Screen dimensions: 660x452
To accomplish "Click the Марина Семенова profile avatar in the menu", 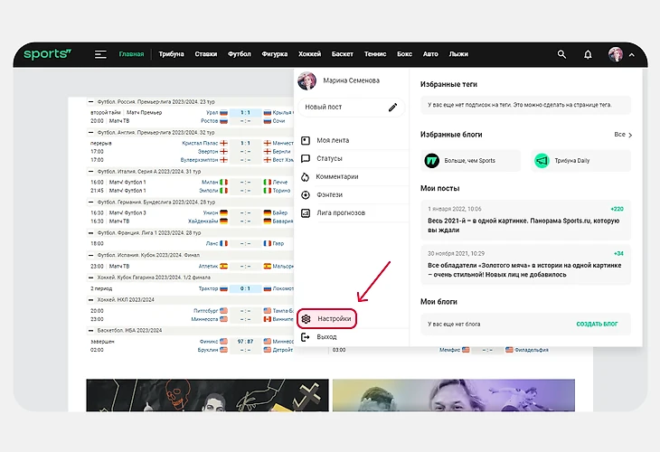I will coord(307,80).
